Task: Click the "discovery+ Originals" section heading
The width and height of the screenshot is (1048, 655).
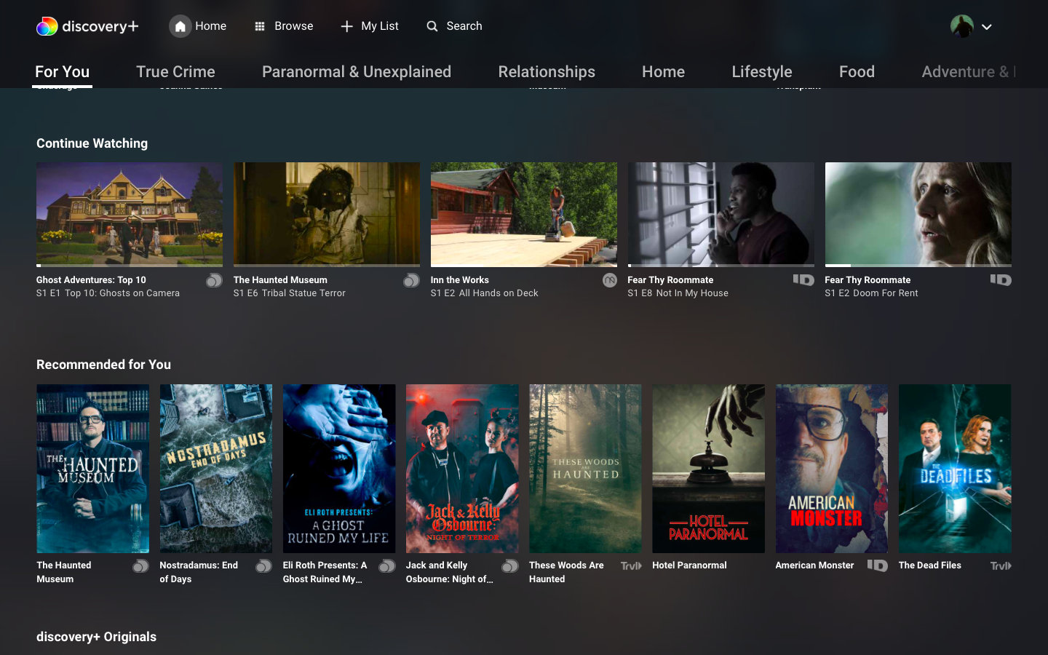Action: (x=97, y=637)
